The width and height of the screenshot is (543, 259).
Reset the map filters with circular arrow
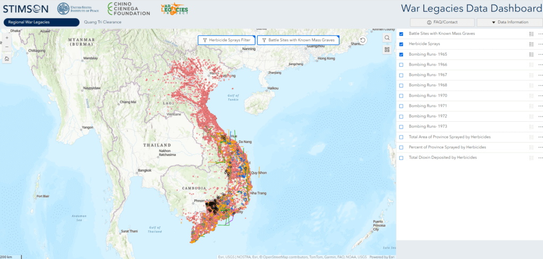point(363,40)
